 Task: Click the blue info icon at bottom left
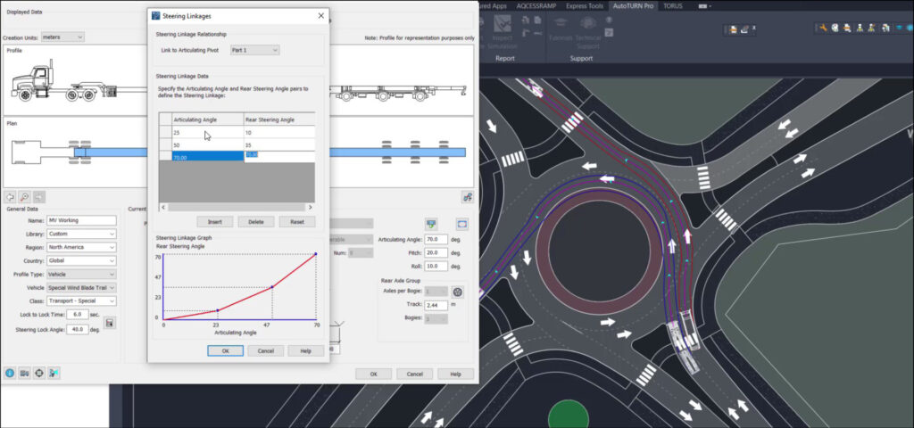[10, 373]
